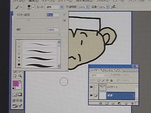This screenshot has width=151, height=113.
Task: Minimize the Layers palette window
Action: click(x=133, y=66)
